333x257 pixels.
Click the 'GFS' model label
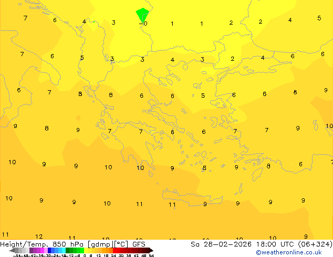coord(139,244)
